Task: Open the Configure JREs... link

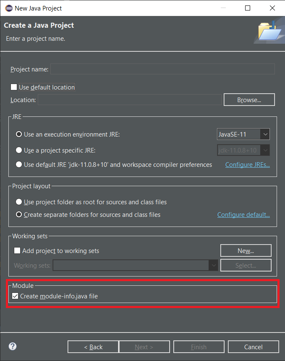Action: 248,165
